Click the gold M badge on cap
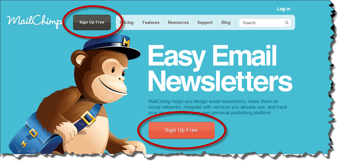The width and height of the screenshot is (348, 165). [126, 43]
